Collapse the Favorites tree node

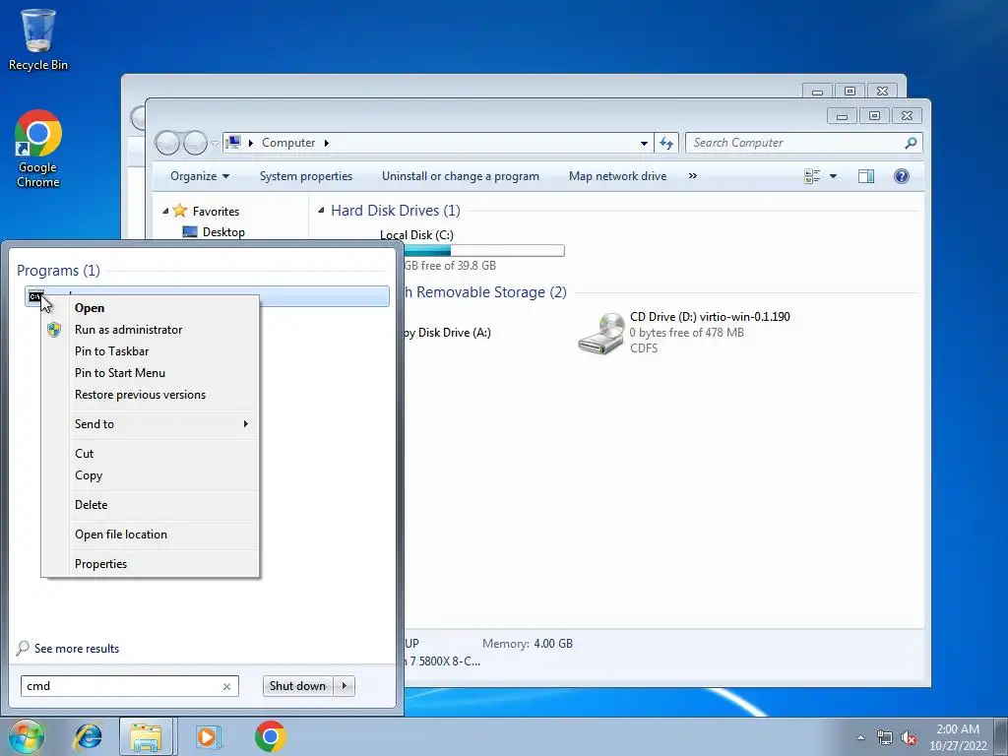pyautogui.click(x=165, y=211)
